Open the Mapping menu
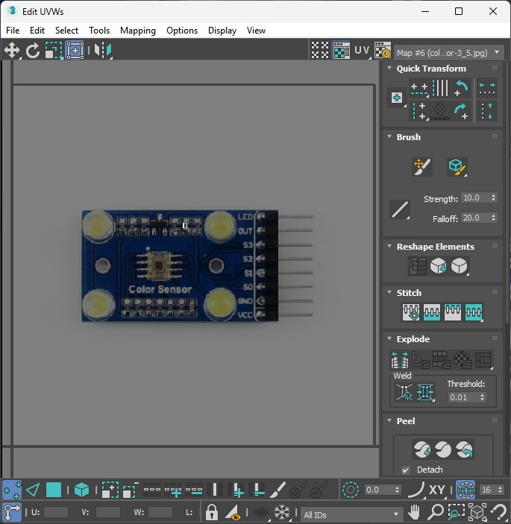The image size is (511, 524). click(138, 31)
